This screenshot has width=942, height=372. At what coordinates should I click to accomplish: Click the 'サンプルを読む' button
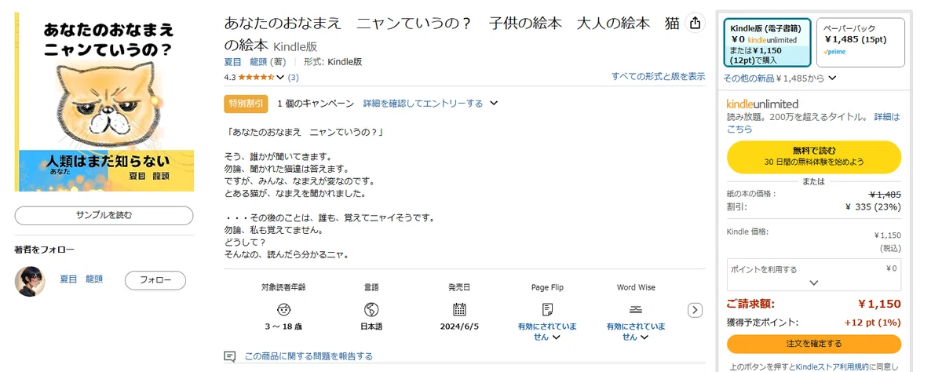[x=104, y=215]
